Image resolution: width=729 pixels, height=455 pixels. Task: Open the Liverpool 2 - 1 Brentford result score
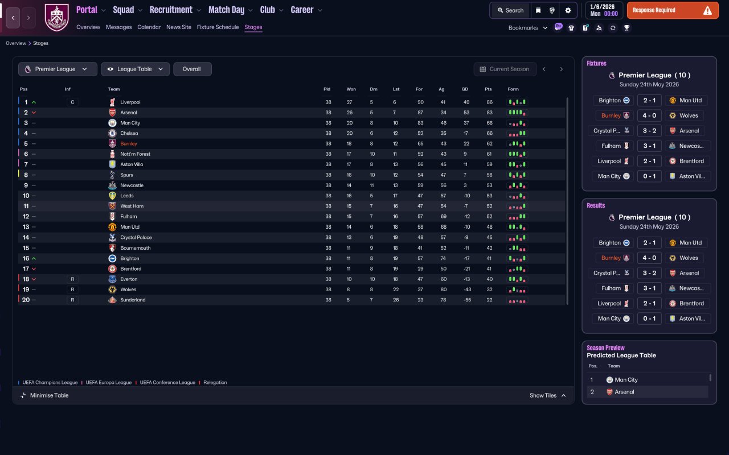[649, 303]
